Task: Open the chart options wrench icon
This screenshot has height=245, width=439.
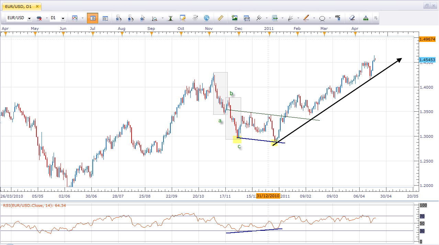Action: pos(183,18)
